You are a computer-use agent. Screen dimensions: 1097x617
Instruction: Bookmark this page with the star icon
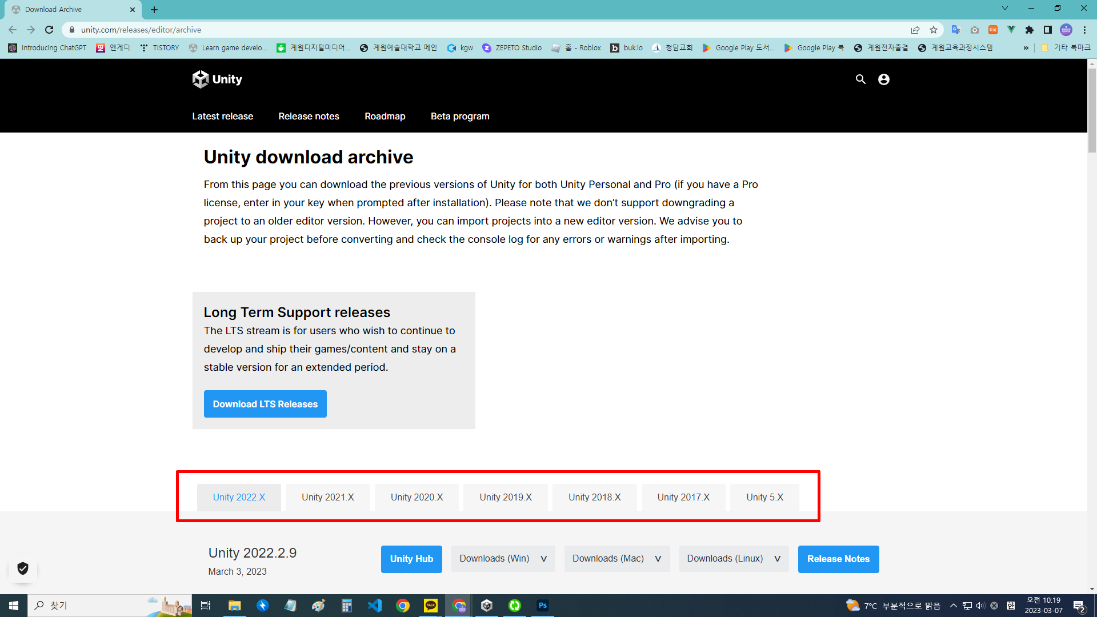pos(934,30)
